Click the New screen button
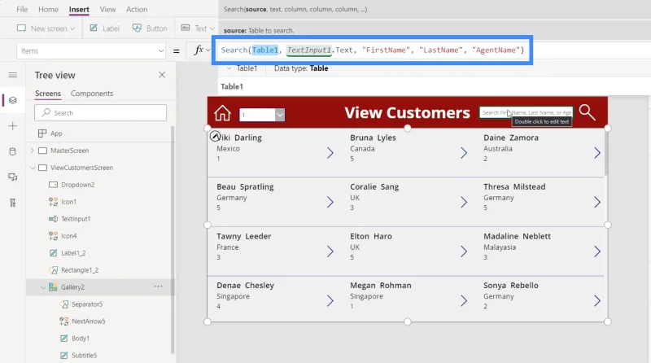The height and width of the screenshot is (363, 651). (x=46, y=28)
